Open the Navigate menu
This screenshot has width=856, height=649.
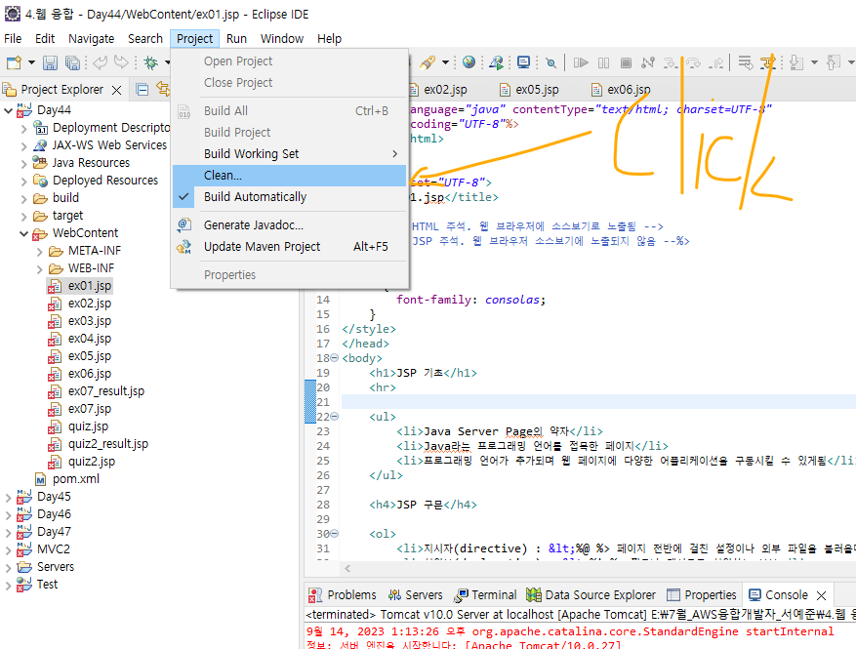click(91, 39)
